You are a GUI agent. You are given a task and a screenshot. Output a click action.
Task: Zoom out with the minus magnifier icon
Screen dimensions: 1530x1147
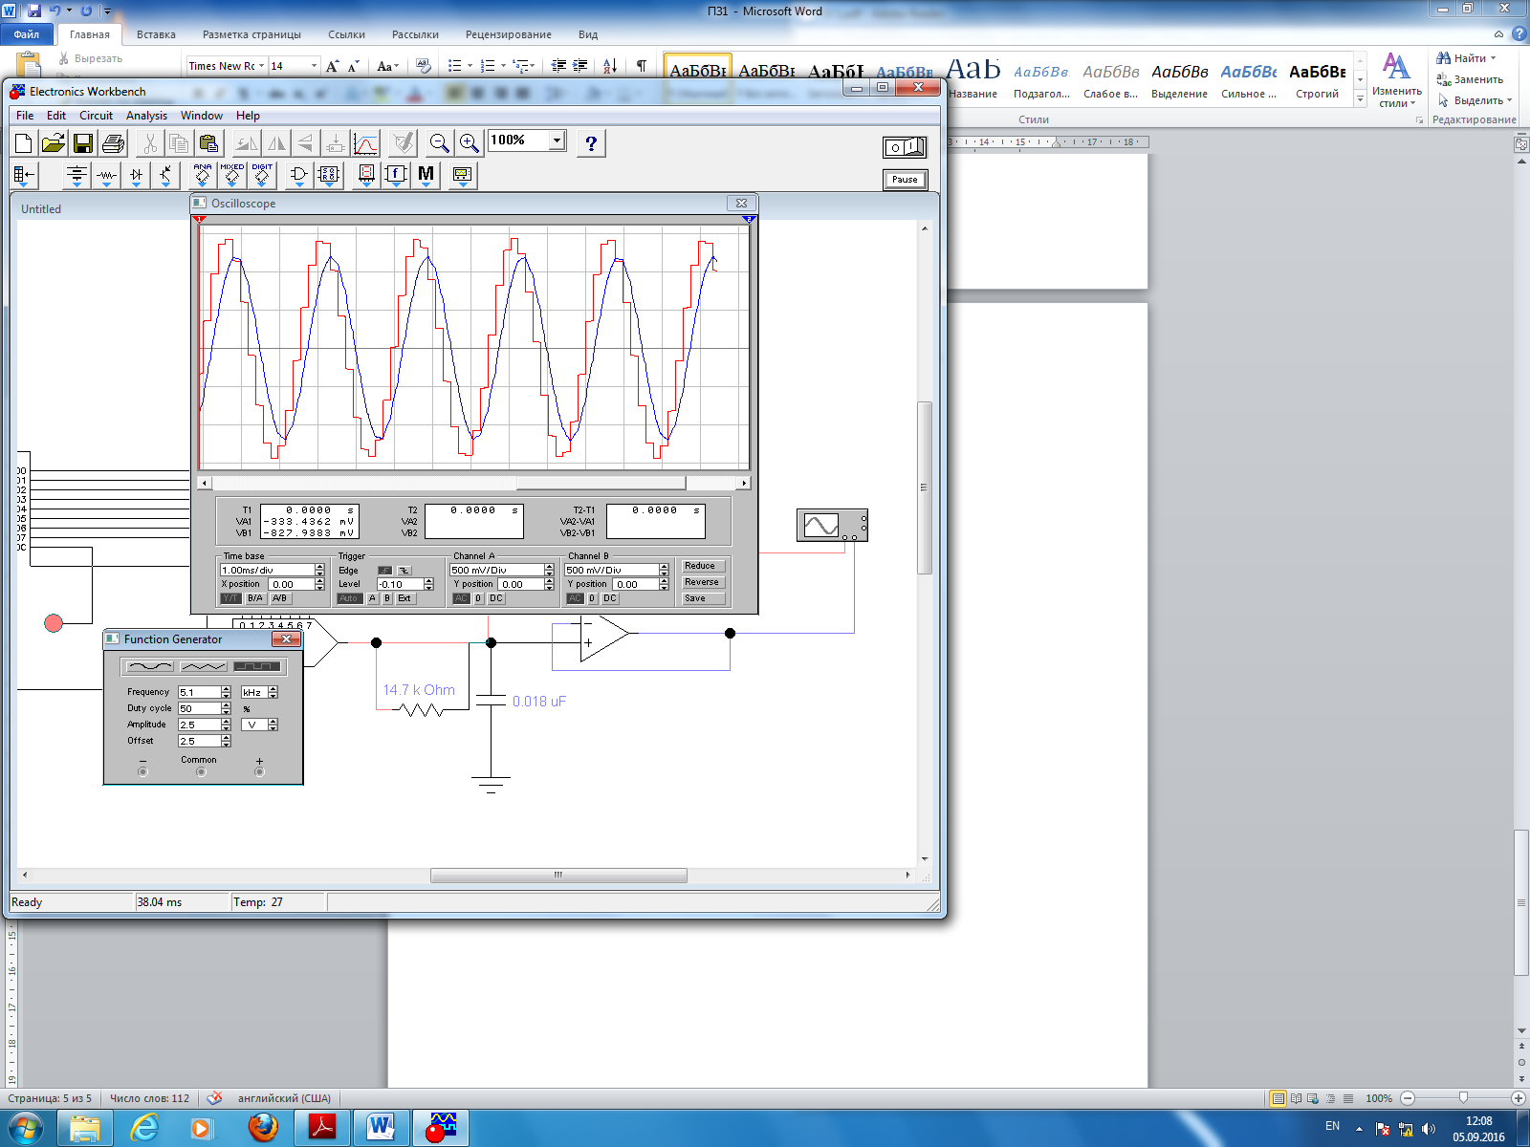tap(439, 143)
